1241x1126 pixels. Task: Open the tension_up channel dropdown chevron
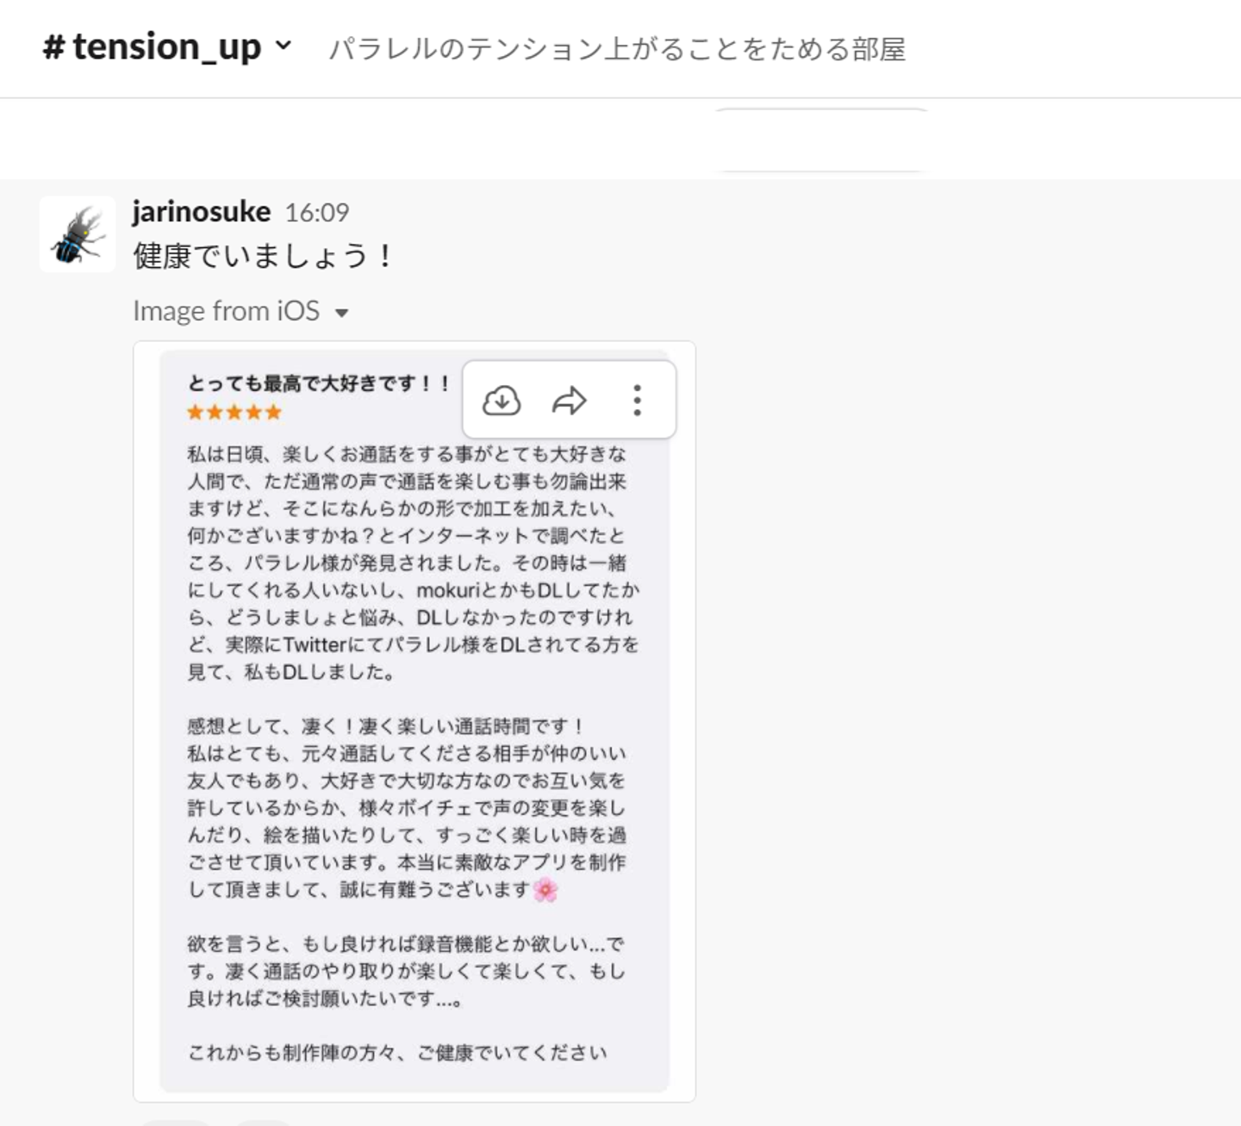pos(283,46)
